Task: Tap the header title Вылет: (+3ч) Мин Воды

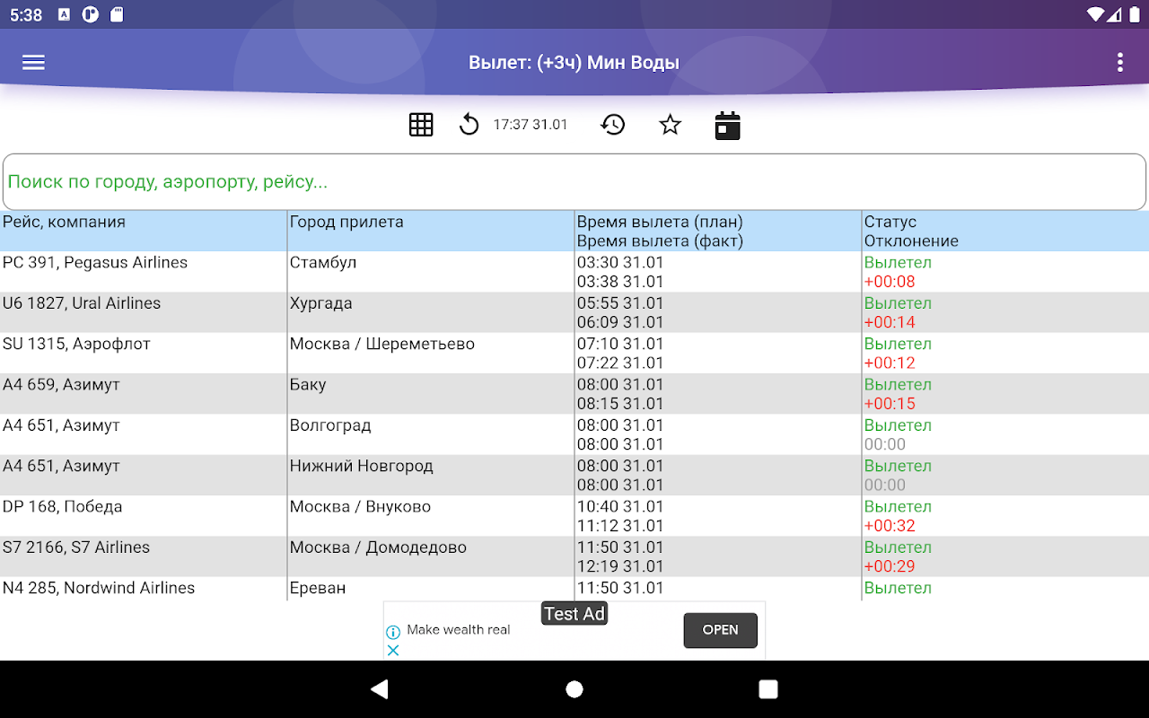Action: point(574,63)
